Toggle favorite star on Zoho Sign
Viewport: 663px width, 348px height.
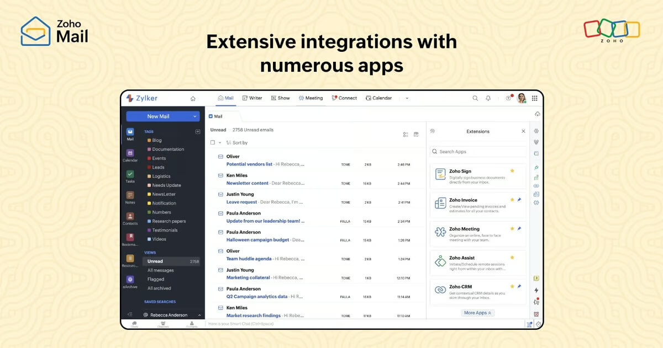(512, 171)
